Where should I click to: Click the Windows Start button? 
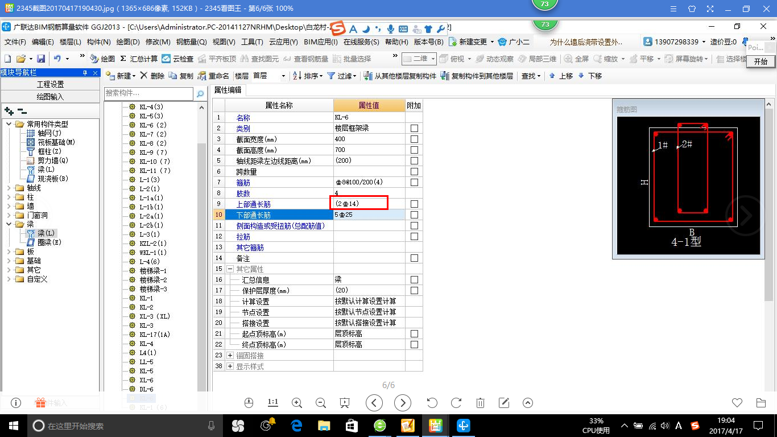tap(14, 425)
